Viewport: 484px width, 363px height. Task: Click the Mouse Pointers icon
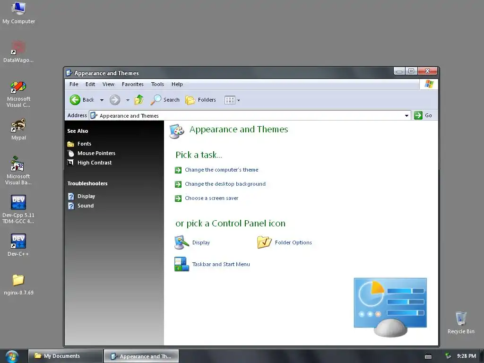(71, 153)
